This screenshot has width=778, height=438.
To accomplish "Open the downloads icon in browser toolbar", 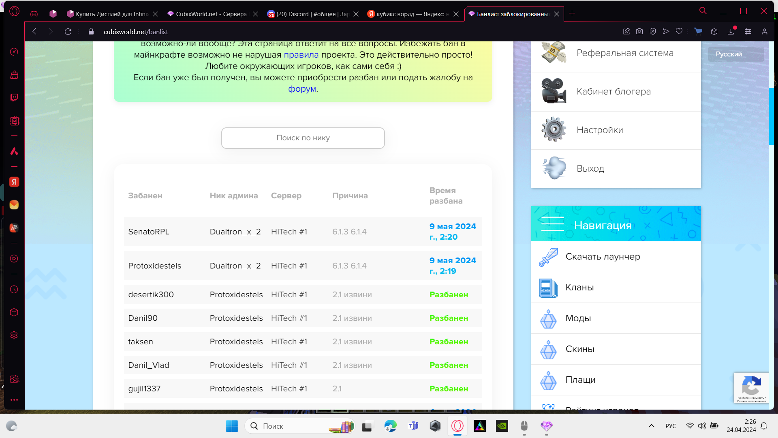I will coord(731,32).
